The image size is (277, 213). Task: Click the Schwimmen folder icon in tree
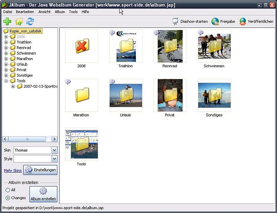click(x=13, y=53)
